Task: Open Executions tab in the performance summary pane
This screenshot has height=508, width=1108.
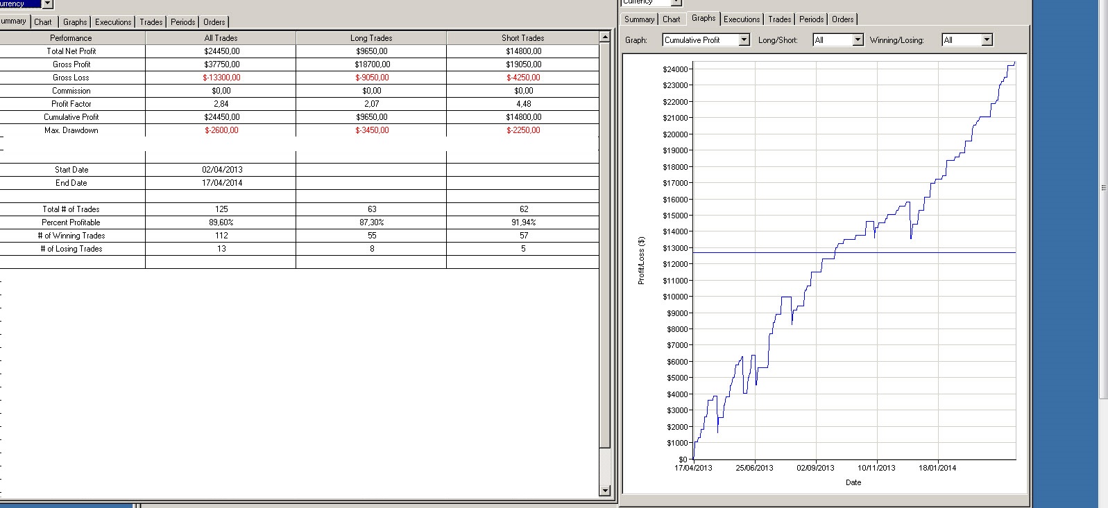Action: (113, 22)
